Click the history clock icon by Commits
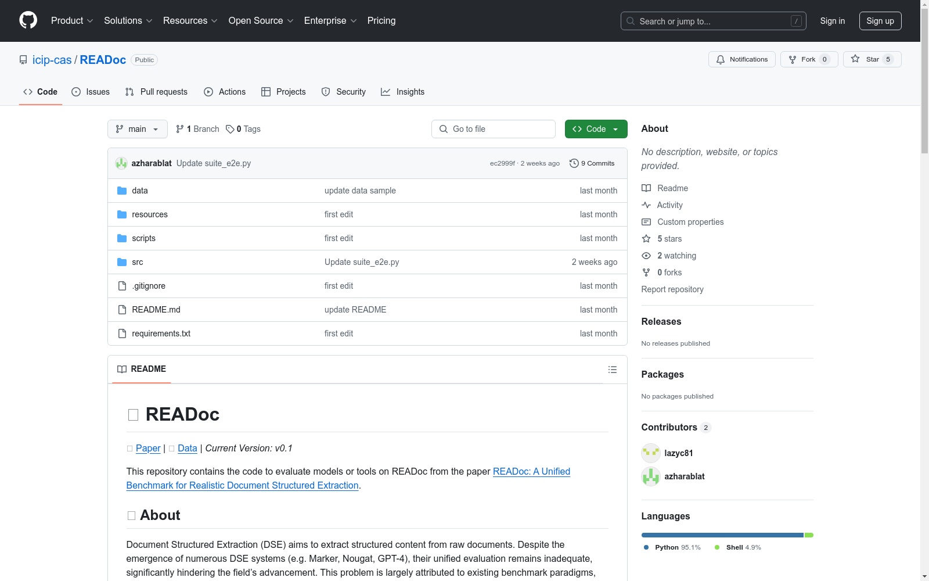The image size is (929, 581). click(574, 163)
